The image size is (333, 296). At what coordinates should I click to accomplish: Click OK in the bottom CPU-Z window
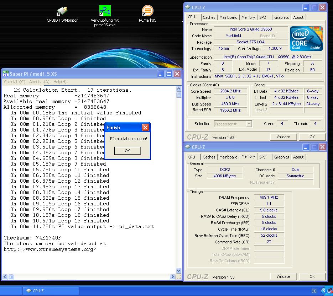[x=312, y=276]
